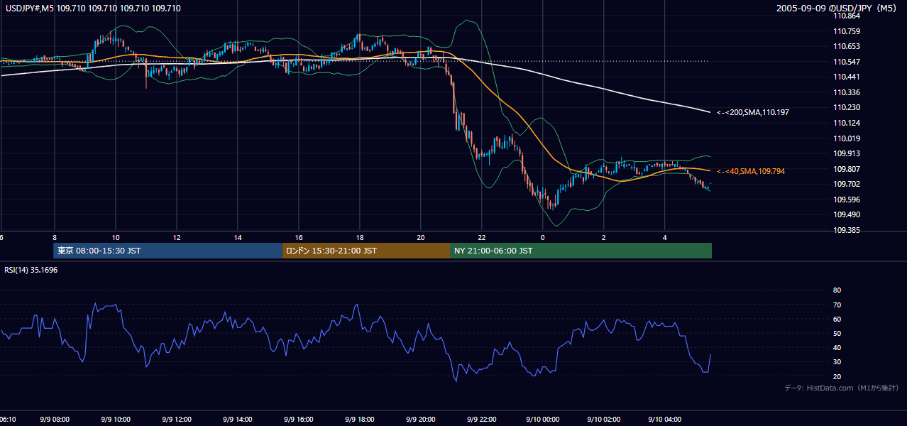
Task: Click price axis value 110.547
Action: [847, 62]
